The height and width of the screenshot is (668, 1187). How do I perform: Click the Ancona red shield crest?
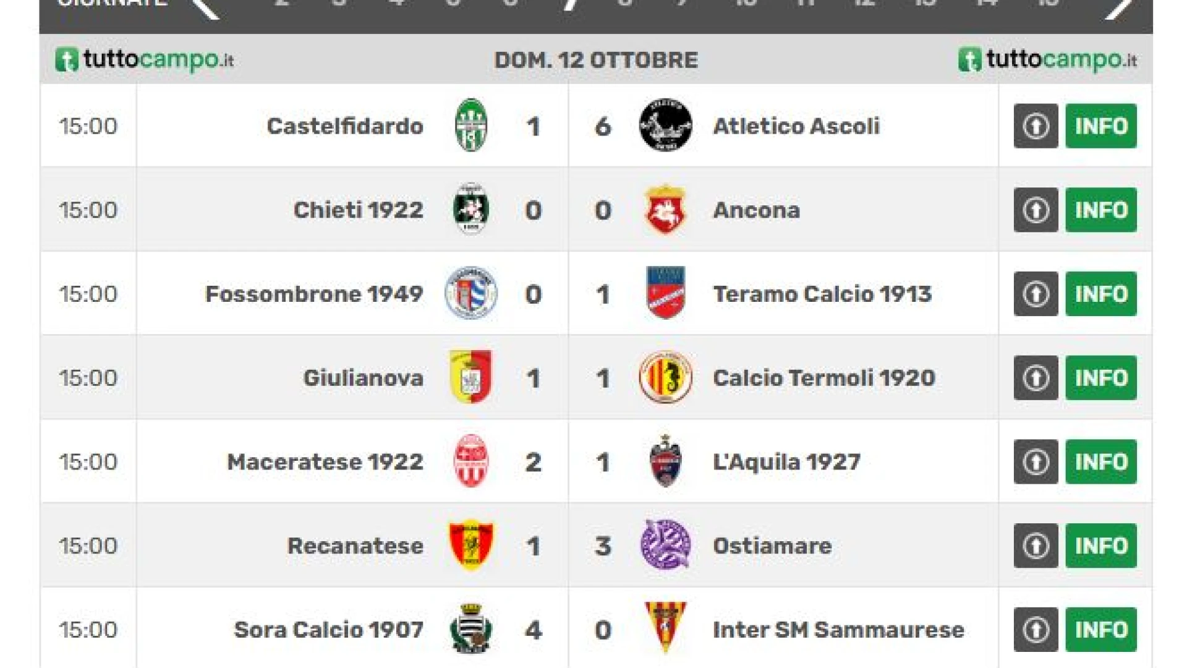[665, 210]
